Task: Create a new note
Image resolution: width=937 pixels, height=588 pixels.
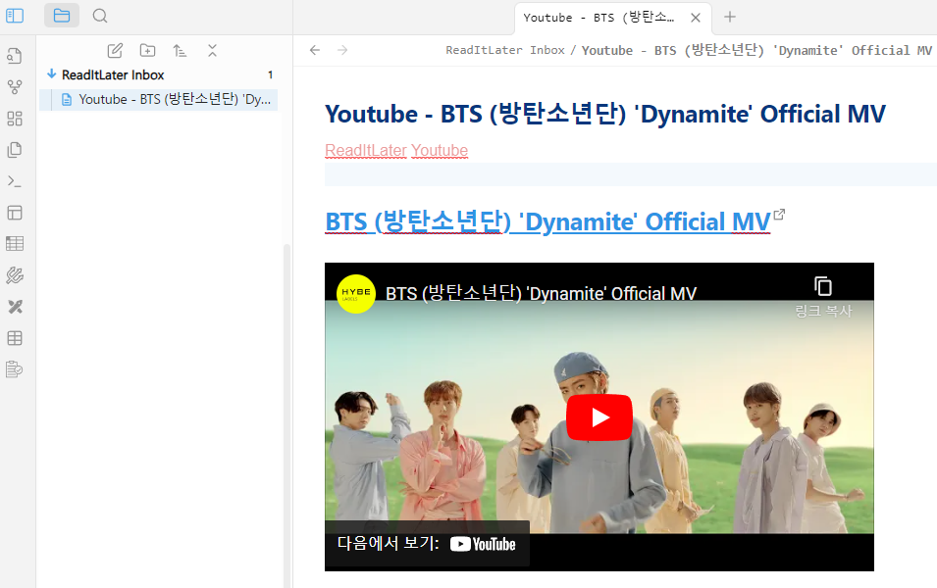Action: pos(115,51)
